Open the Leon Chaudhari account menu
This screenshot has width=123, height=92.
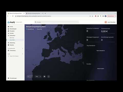(110, 22)
